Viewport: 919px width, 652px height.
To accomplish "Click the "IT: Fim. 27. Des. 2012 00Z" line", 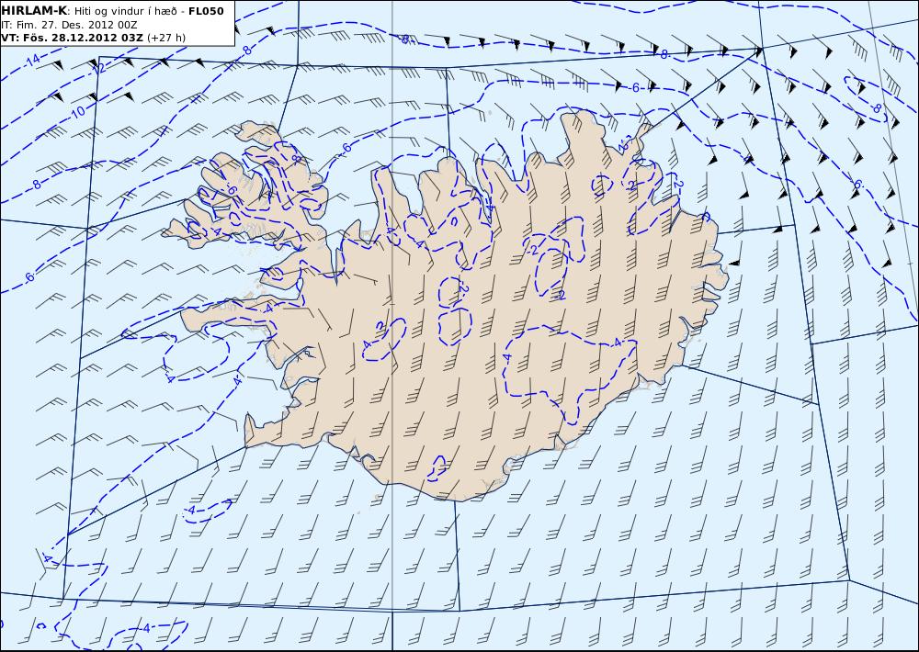I will pyautogui.click(x=69, y=25).
